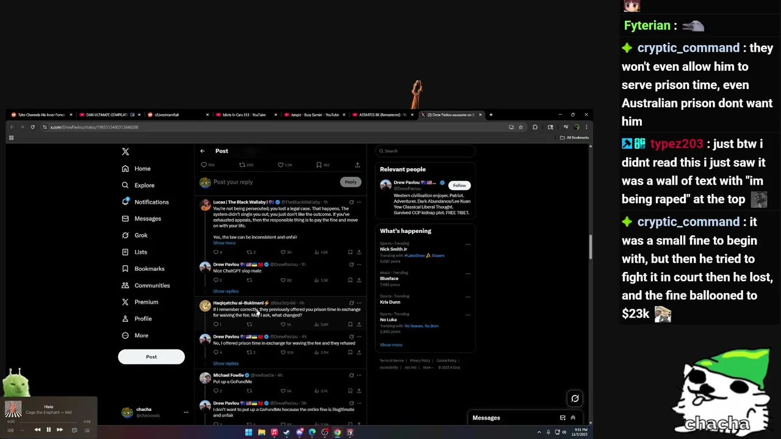Image resolution: width=781 pixels, height=439 pixels.
Task: Go to Home in X sidebar
Action: click(136, 168)
